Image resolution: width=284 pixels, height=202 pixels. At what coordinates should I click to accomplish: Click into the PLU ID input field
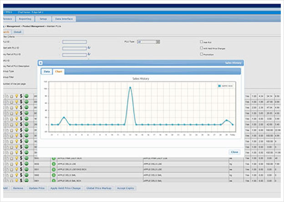75,42
